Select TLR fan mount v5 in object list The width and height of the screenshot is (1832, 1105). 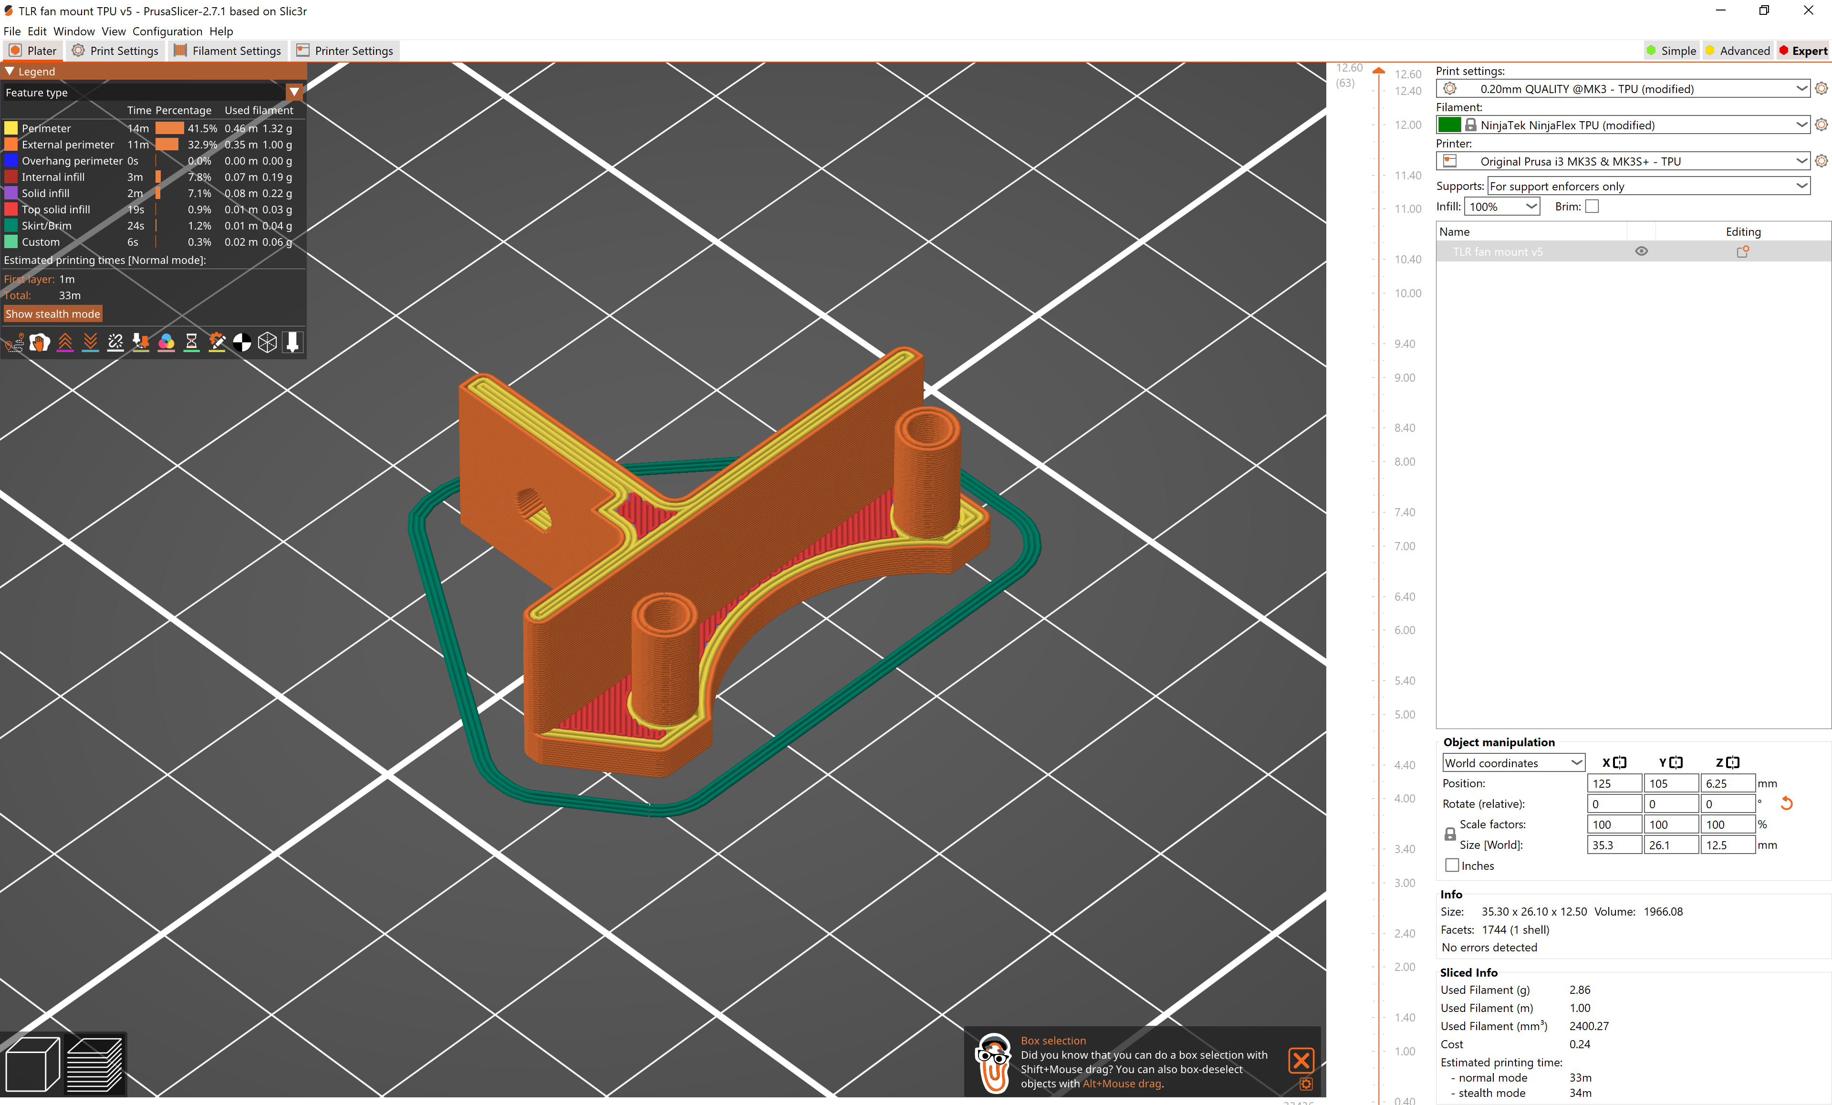[x=1498, y=252]
